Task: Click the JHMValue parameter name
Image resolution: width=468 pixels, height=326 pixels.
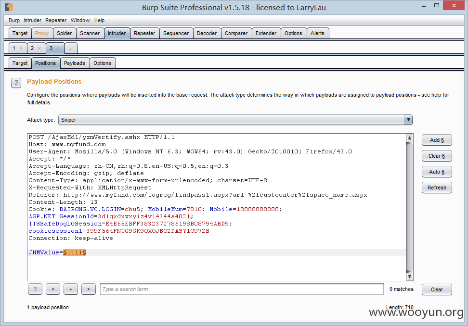Action: (44, 253)
